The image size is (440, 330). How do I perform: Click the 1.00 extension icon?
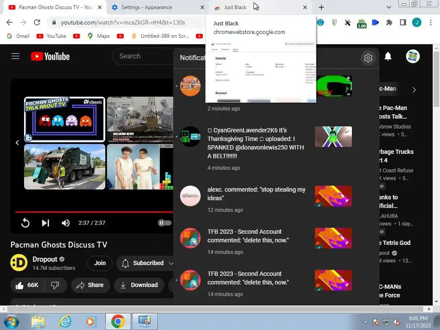pyautogui.click(x=361, y=23)
